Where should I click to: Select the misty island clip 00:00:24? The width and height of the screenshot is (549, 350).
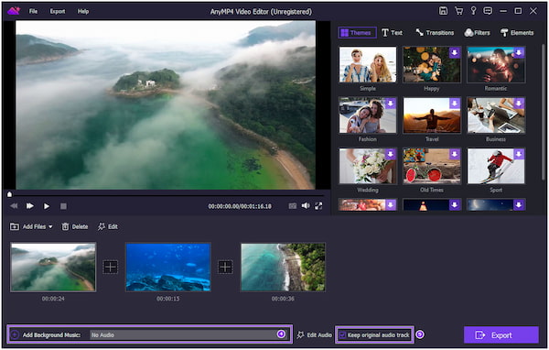(x=53, y=268)
